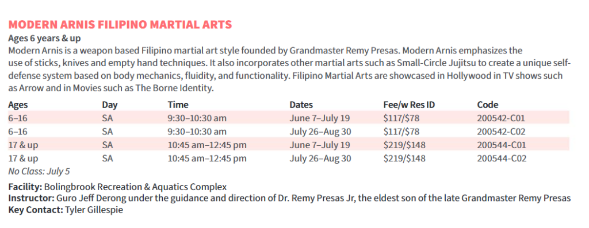Screen dimensions: 589x228
Task: Select course code 200542-C02
Action: [x=502, y=132]
